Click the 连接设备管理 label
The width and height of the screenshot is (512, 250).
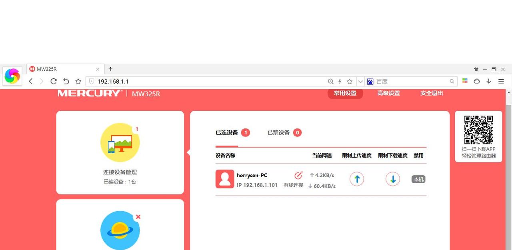tap(120, 172)
